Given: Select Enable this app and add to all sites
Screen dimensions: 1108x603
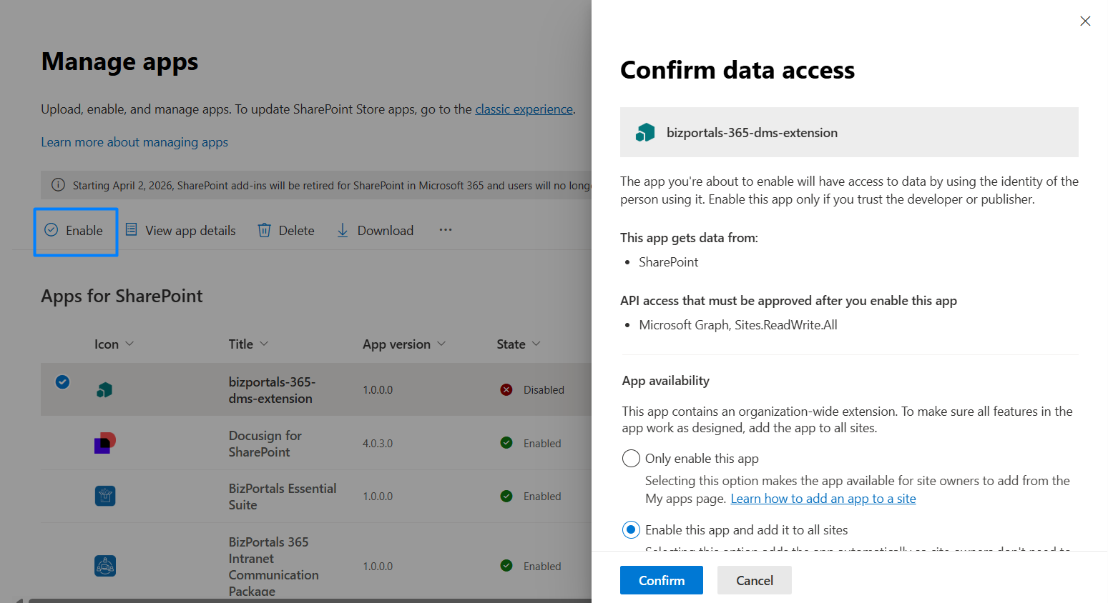Looking at the screenshot, I should coord(631,529).
